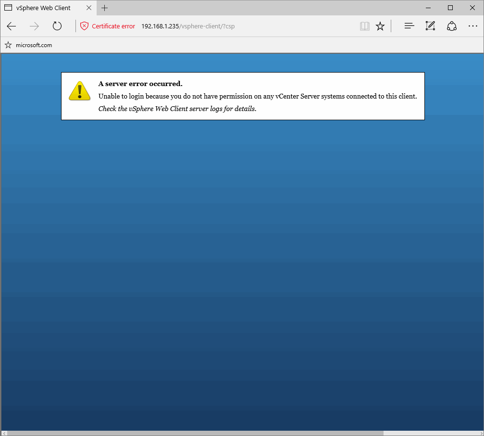The height and width of the screenshot is (436, 484).
Task: Share the current page via the Share icon
Action: pos(451,26)
